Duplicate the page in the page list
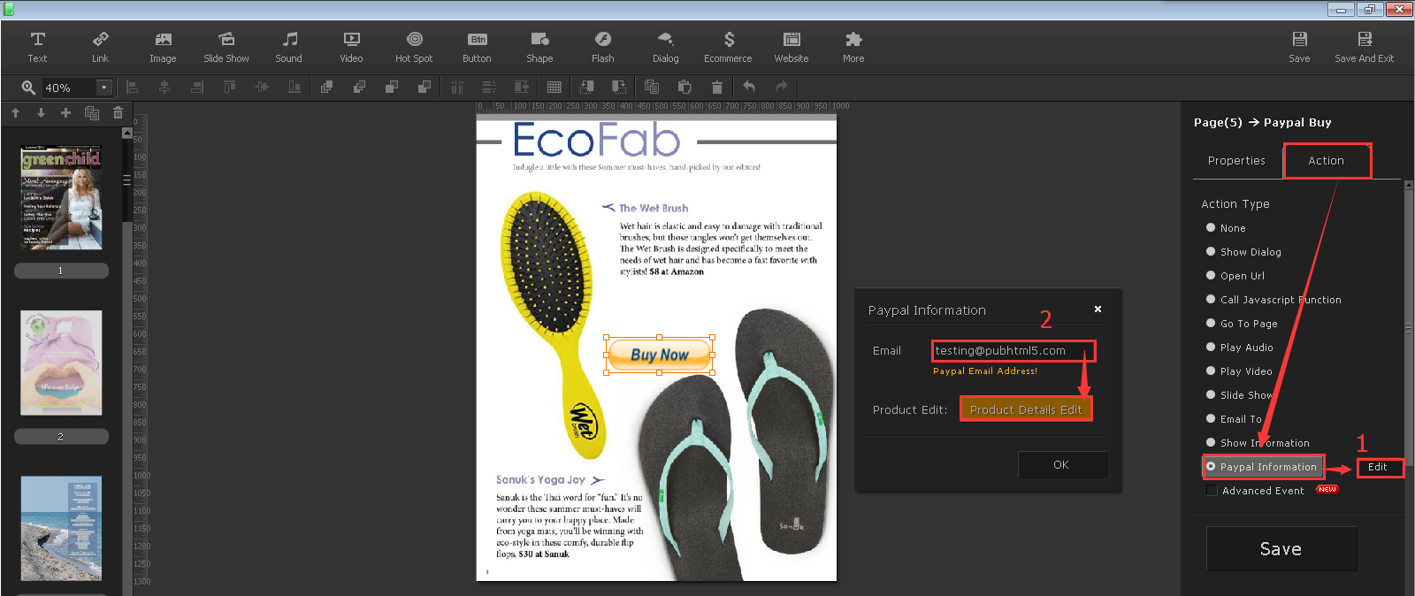Screen dimensions: 1415x596 coord(92,113)
